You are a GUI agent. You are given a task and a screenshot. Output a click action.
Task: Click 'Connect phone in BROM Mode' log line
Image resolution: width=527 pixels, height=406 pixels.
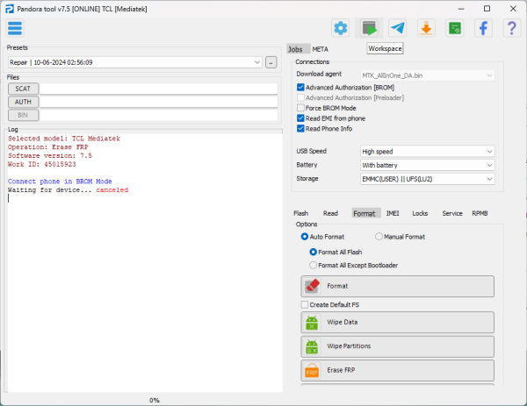60,182
